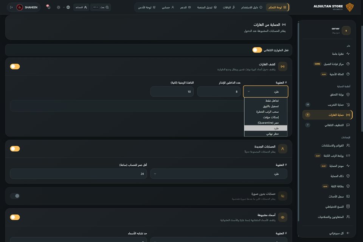Click the logout arrow icon
The image size is (363, 242).
pos(11,8)
